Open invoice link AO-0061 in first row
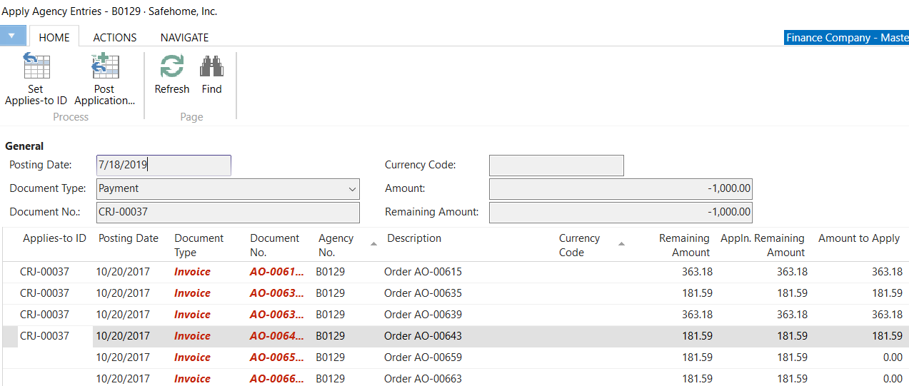Screen dimensions: 909x386 [x=276, y=272]
